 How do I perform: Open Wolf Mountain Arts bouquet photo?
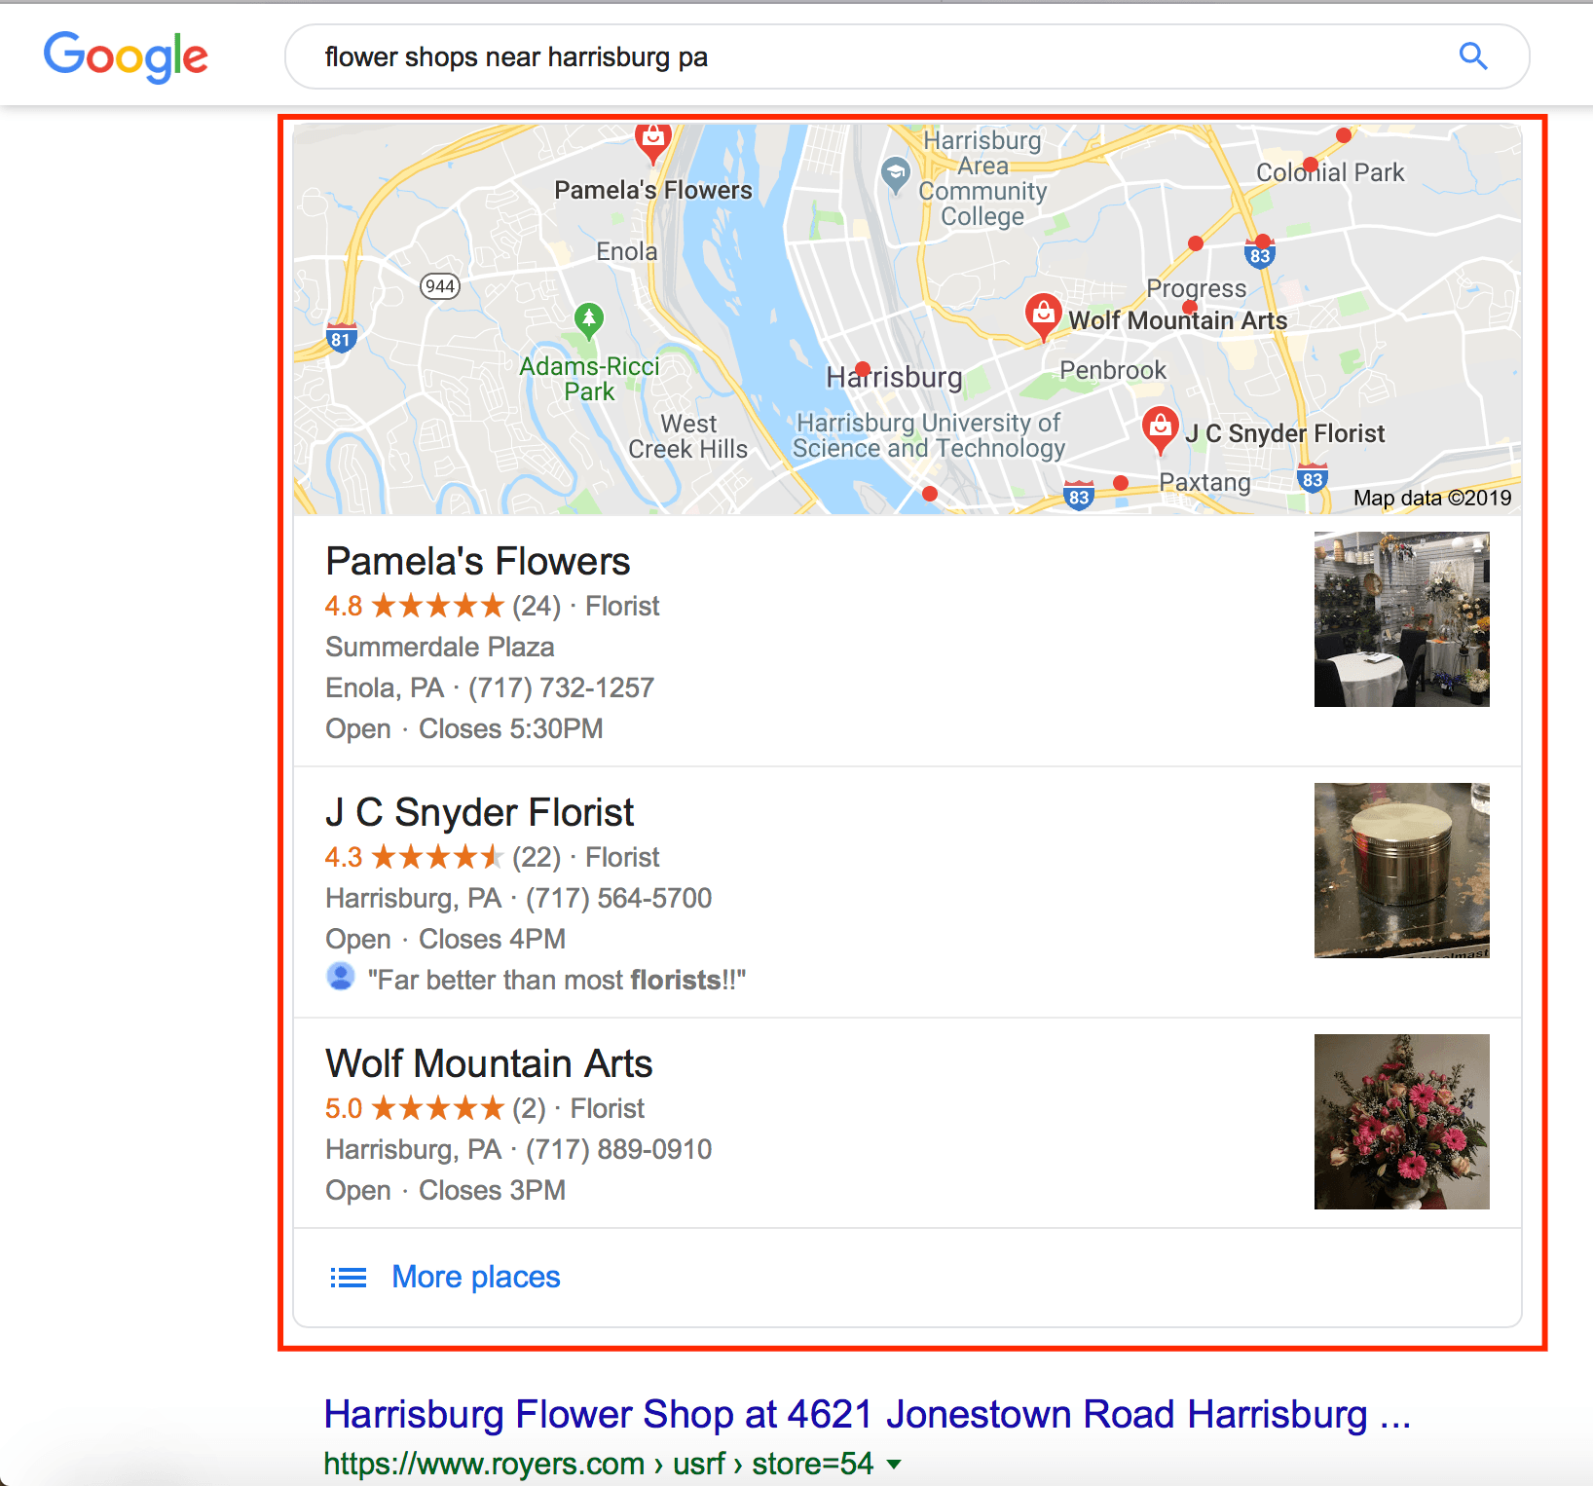click(x=1401, y=1122)
